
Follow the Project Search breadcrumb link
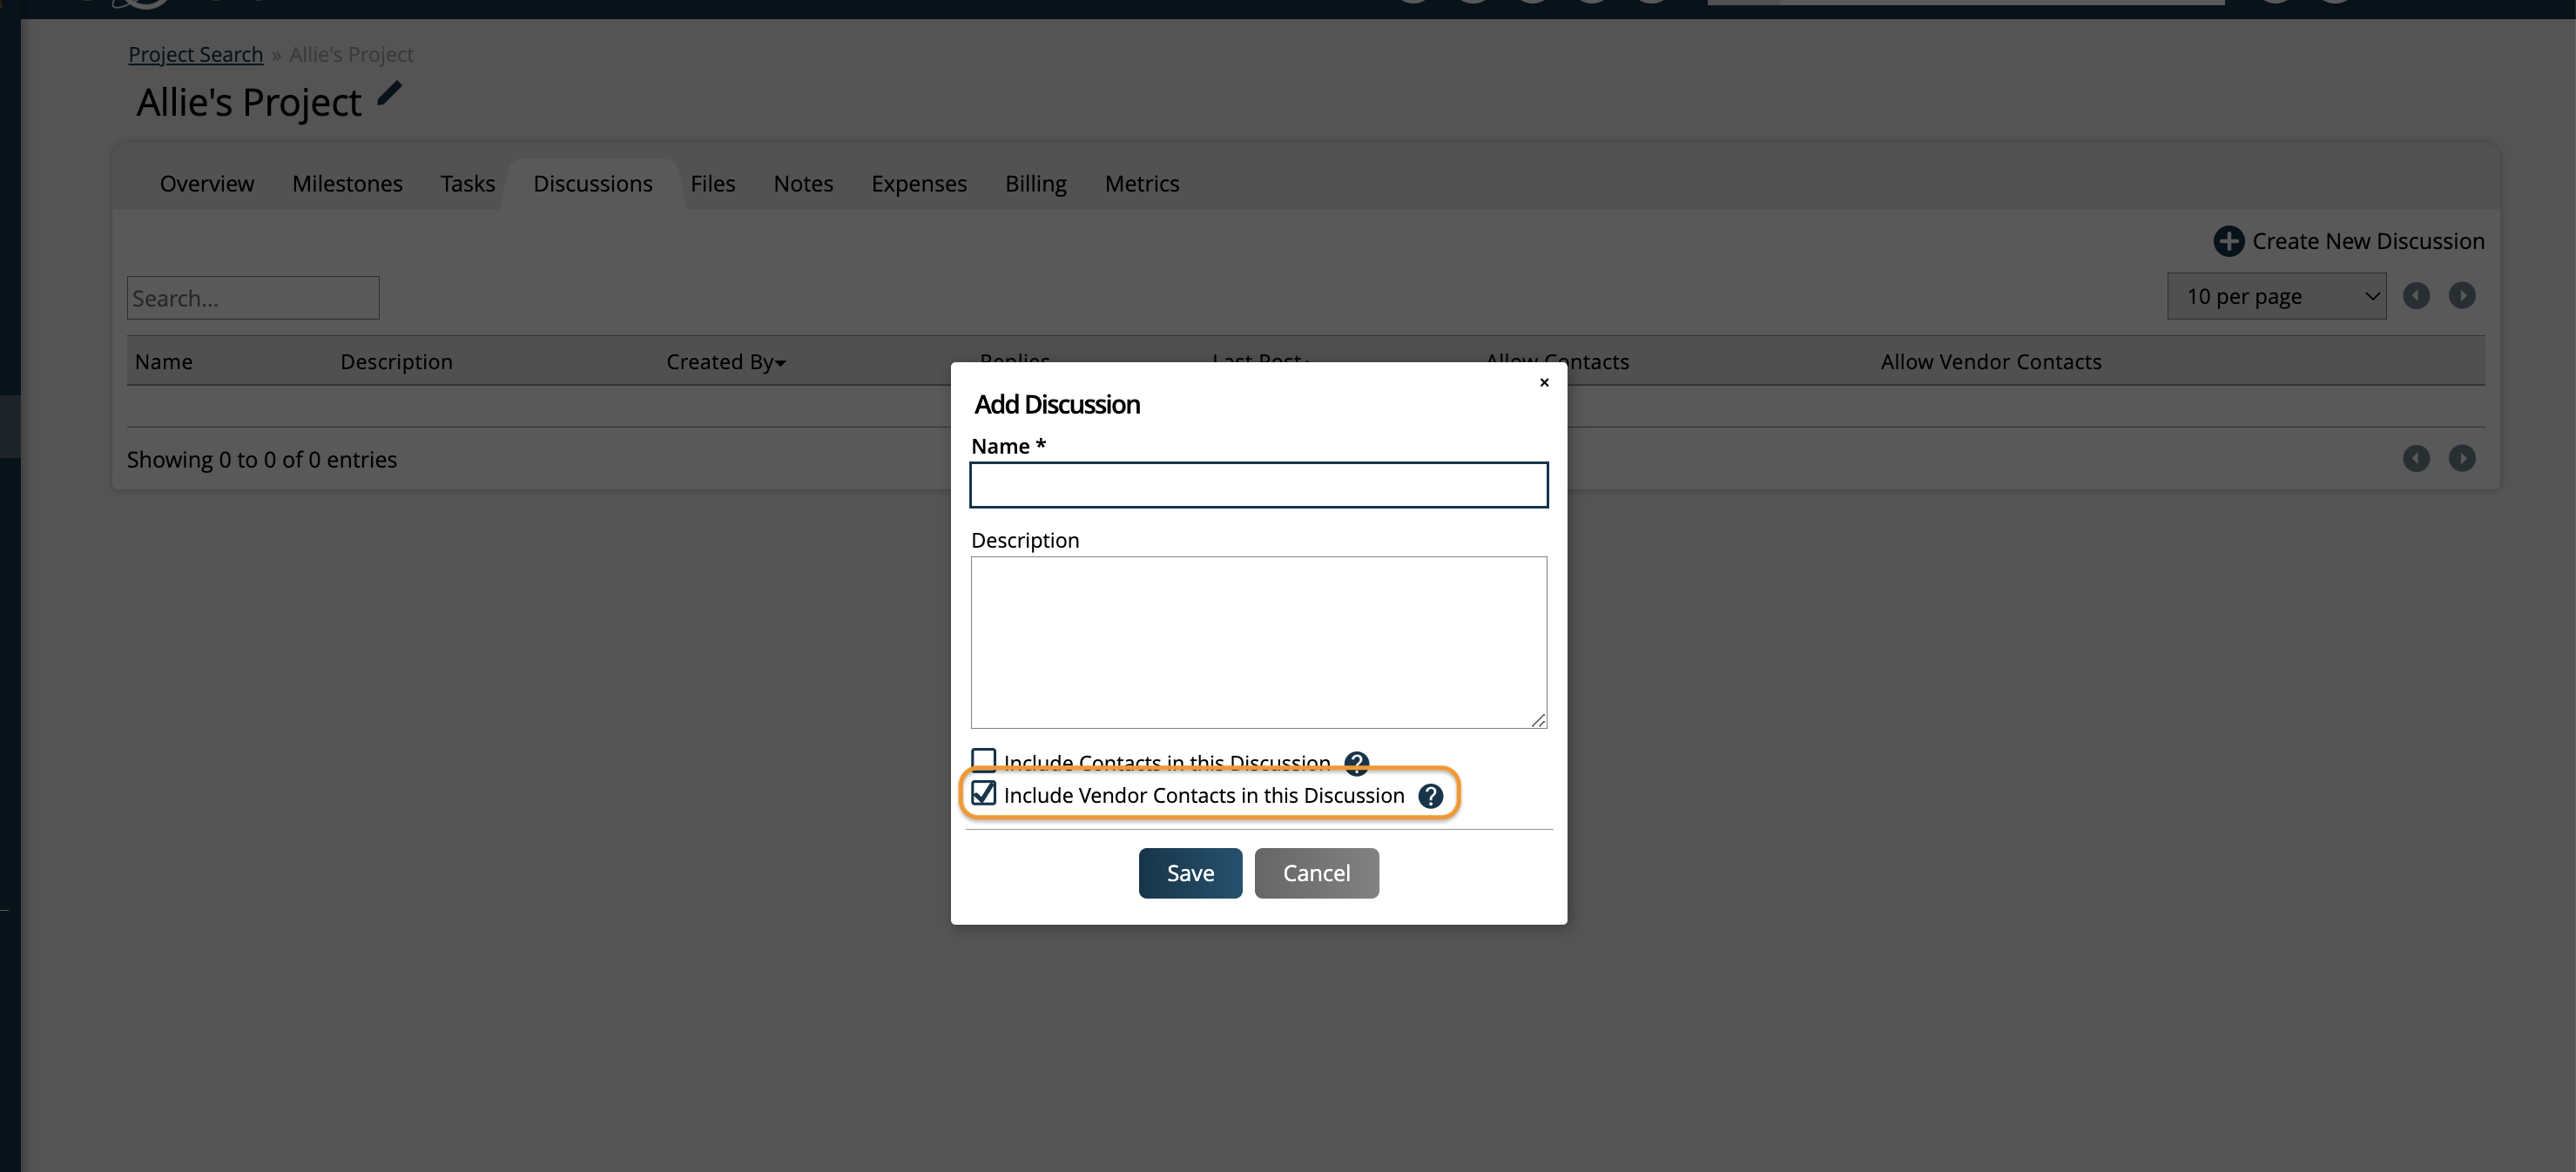tap(196, 55)
